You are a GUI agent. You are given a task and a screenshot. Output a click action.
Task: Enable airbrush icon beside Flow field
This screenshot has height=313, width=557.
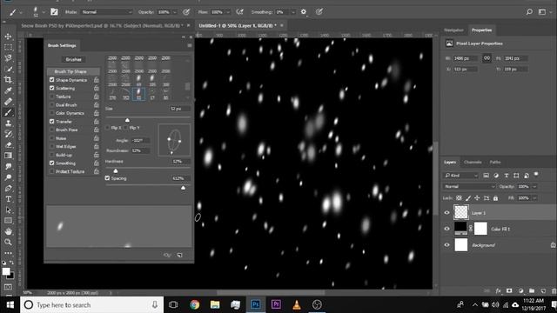[x=240, y=12]
